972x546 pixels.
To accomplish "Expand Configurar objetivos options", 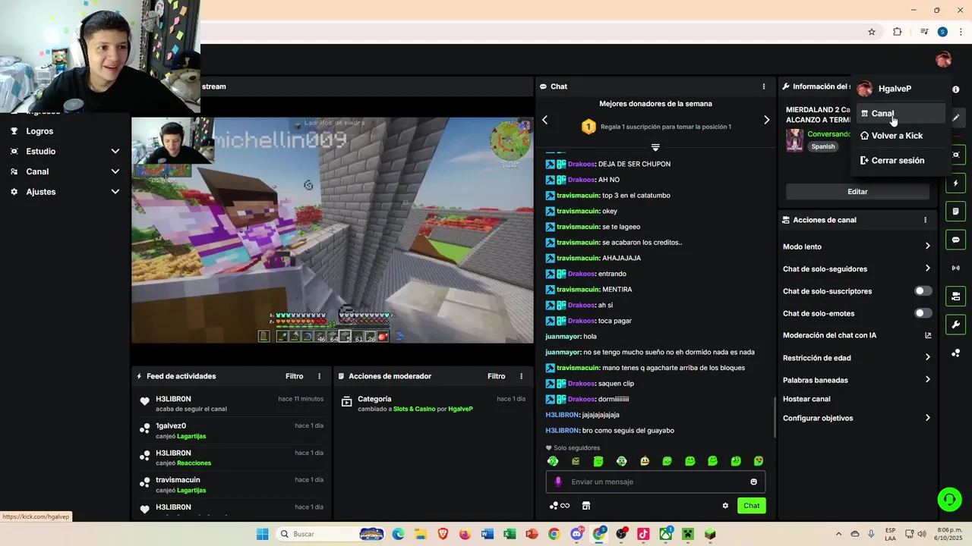I will [857, 418].
